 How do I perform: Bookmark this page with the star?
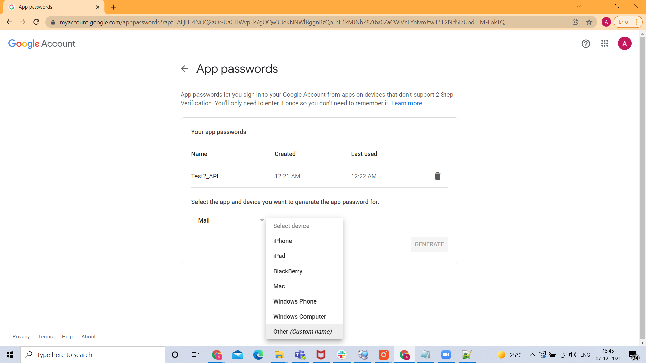click(589, 22)
